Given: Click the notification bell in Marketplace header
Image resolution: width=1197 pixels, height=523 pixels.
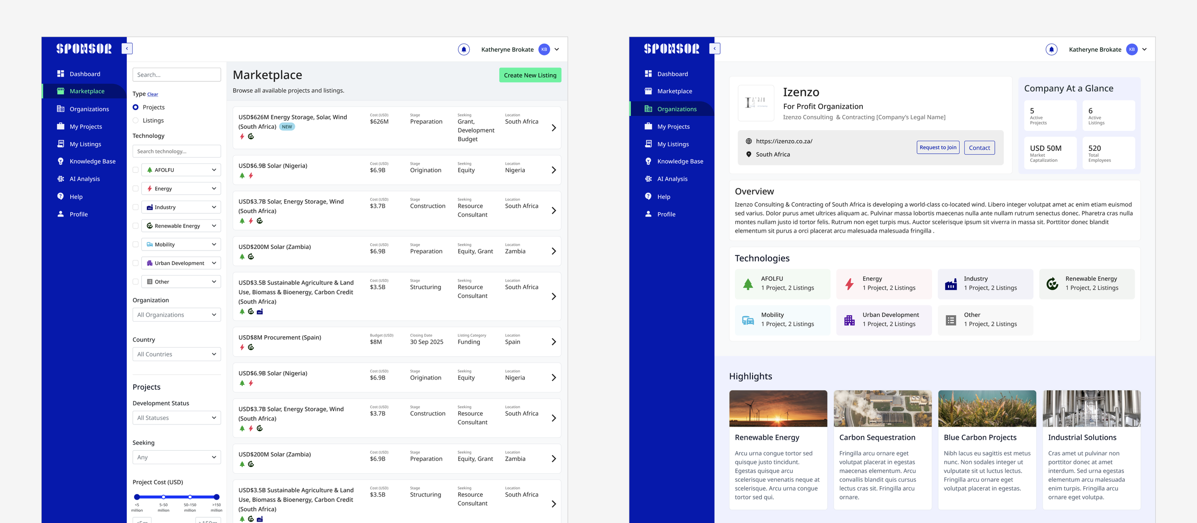Looking at the screenshot, I should tap(463, 49).
